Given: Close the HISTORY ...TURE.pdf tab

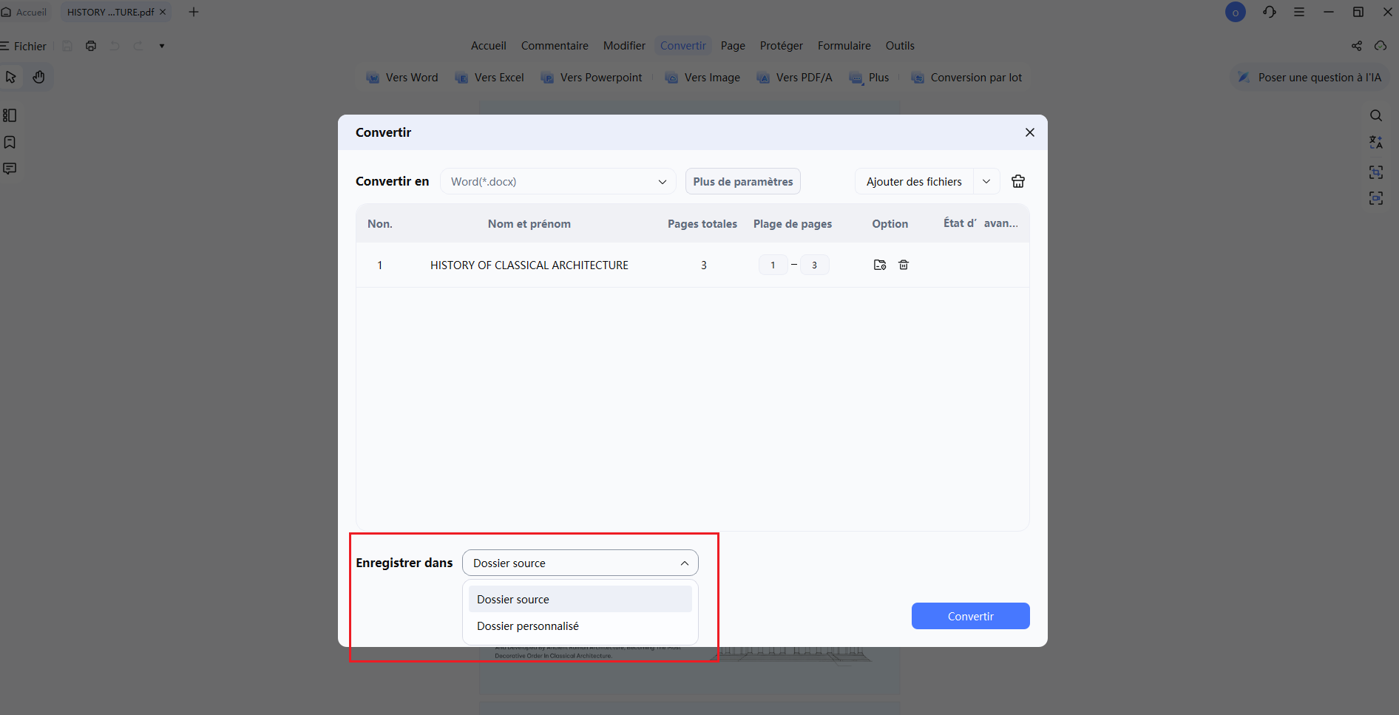Looking at the screenshot, I should tap(163, 12).
